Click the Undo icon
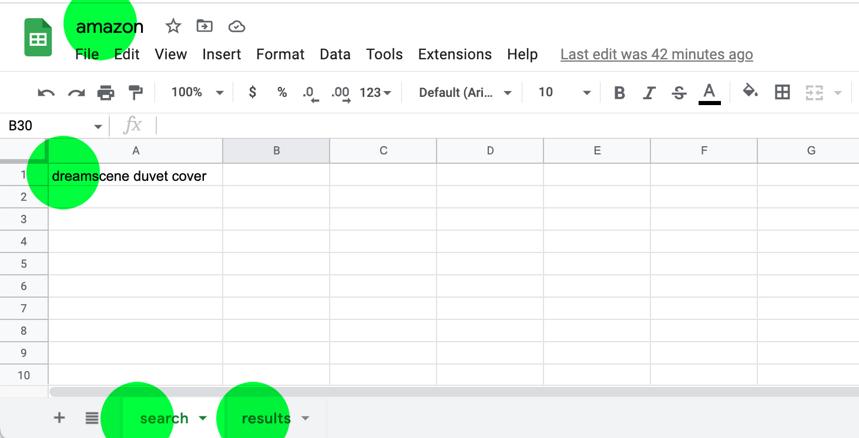859x438 pixels. point(45,92)
